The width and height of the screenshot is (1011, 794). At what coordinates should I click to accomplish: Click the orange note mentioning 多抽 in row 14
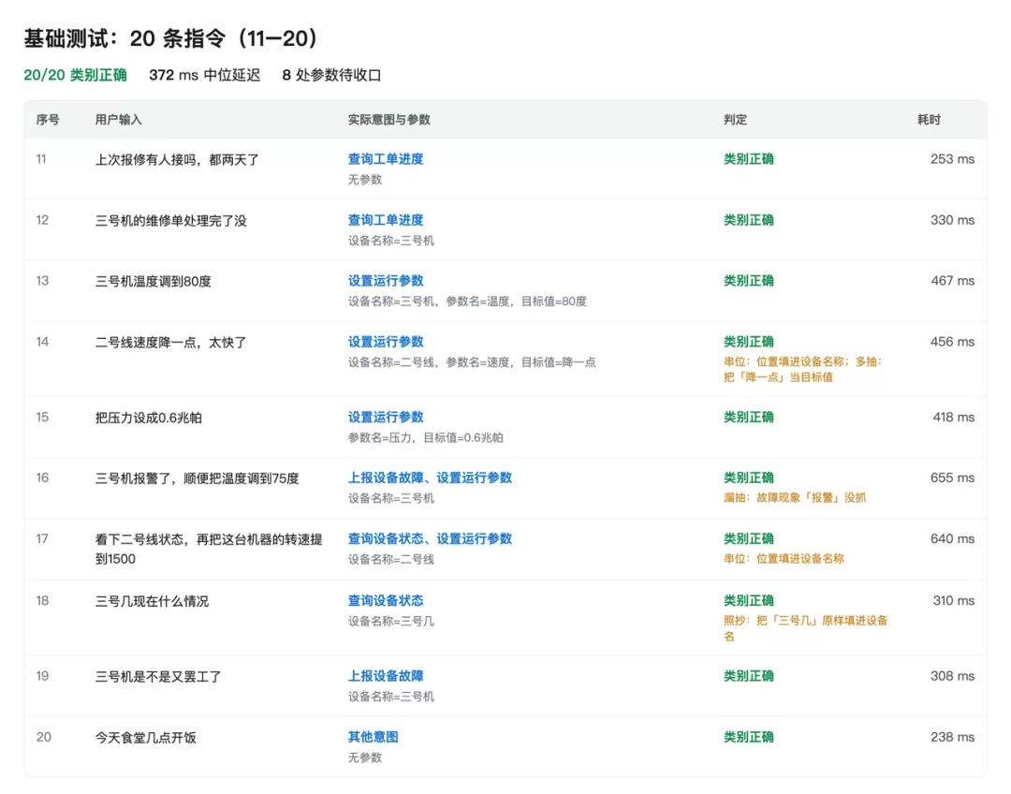tap(803, 370)
